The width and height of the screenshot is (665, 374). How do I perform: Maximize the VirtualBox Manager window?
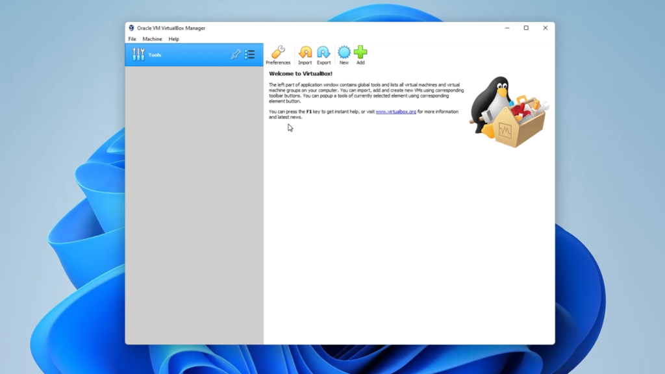pos(526,28)
